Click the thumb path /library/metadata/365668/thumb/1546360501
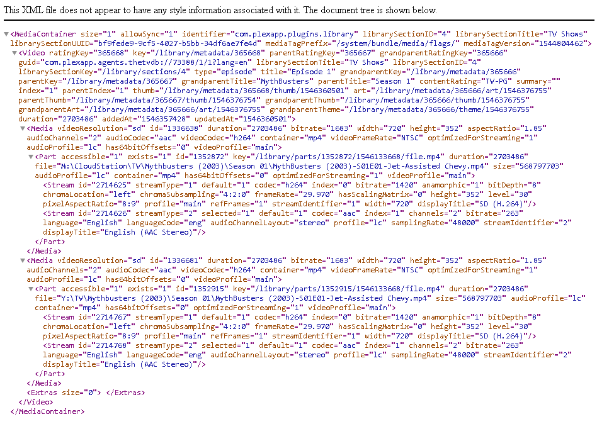597x424 pixels. click(x=254, y=91)
